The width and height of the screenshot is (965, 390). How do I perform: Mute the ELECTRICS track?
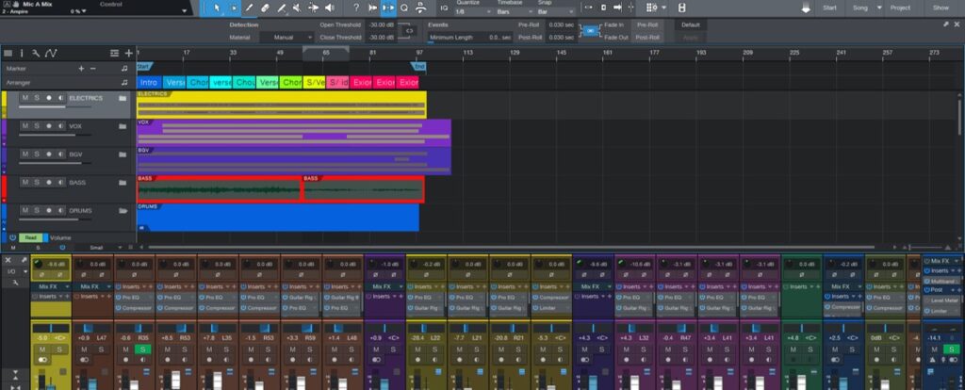[x=25, y=98]
